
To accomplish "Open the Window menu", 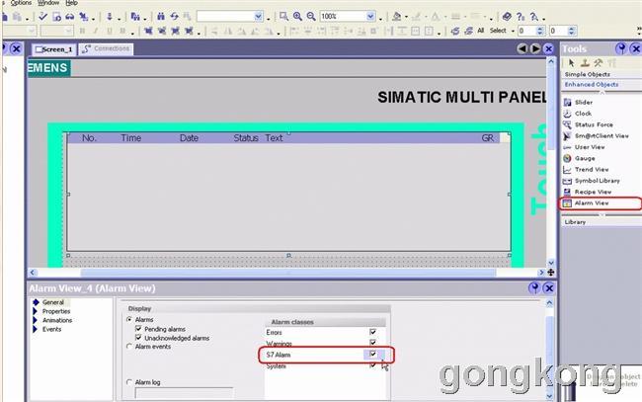I will click(x=48, y=3).
